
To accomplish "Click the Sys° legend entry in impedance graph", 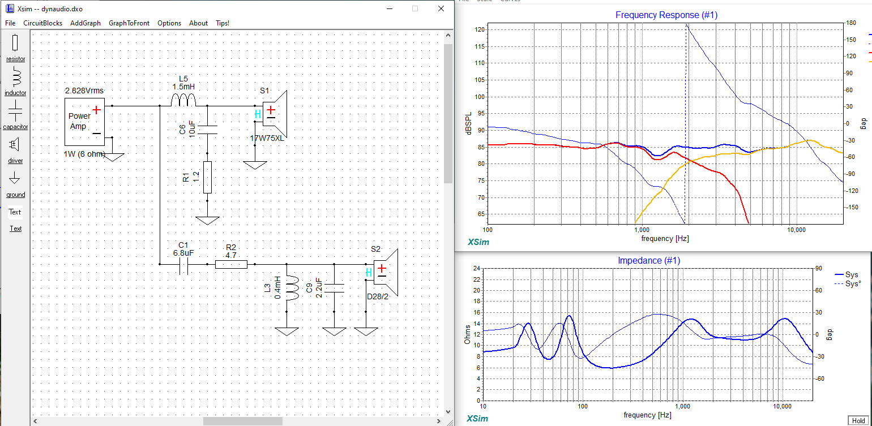I will click(x=848, y=283).
